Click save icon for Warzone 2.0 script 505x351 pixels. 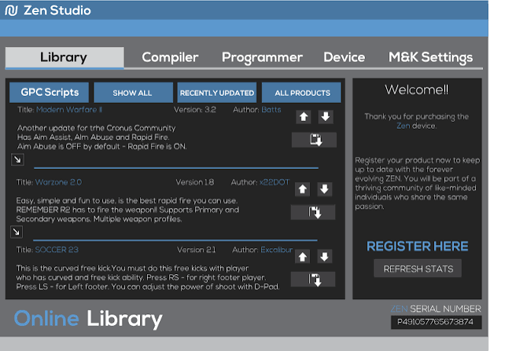(x=313, y=212)
